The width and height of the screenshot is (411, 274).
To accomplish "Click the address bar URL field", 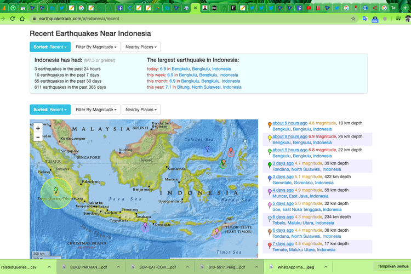I will click(164, 19).
